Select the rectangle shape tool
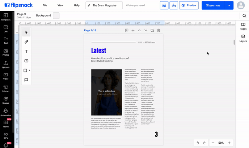Screen dimensions: 249x148 click(25, 71)
